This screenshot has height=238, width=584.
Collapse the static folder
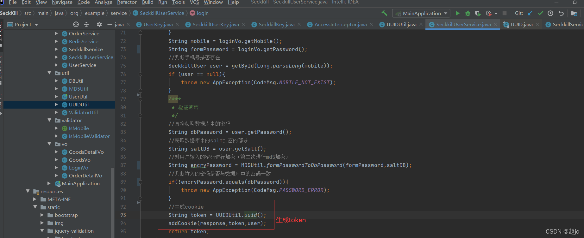[x=35, y=207]
